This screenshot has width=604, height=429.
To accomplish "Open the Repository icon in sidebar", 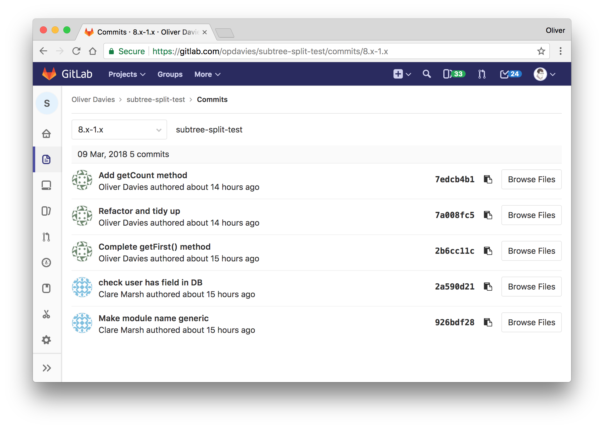I will (x=46, y=159).
